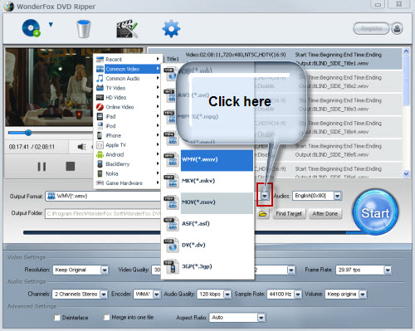Screen dimensions: 415x331
Task: Enable the Merge into one file checkbox
Action: coord(106,317)
